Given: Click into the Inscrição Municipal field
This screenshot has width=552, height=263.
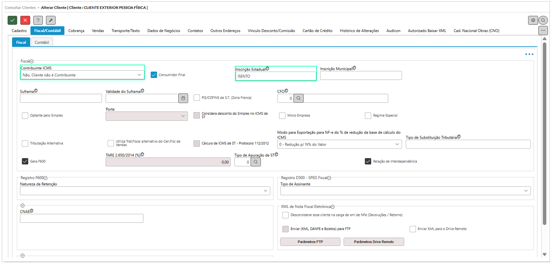Looking at the screenshot, I should [x=361, y=75].
